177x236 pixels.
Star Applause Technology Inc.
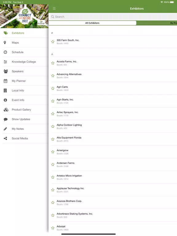point(53,190)
